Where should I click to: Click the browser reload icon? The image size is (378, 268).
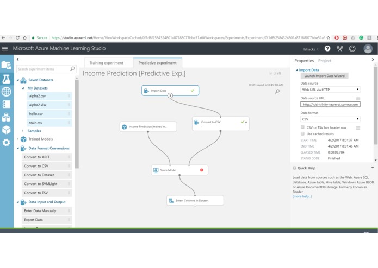17,38
